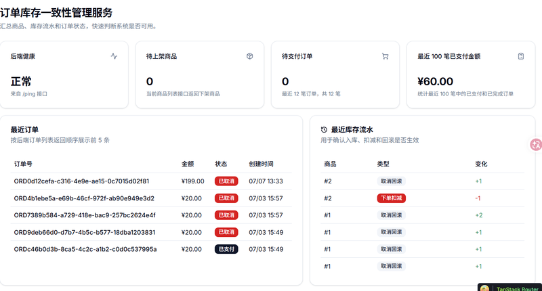Click the box icon on 待上架商品 card
542x291 pixels.
249,56
